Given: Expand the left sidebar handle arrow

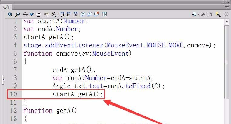Looking at the screenshot, I should click(3, 80).
